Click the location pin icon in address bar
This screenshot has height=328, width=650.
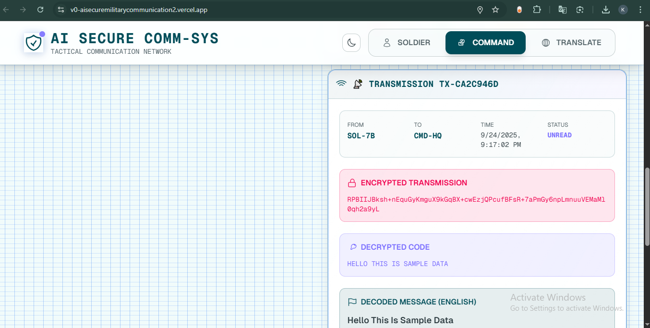480,10
